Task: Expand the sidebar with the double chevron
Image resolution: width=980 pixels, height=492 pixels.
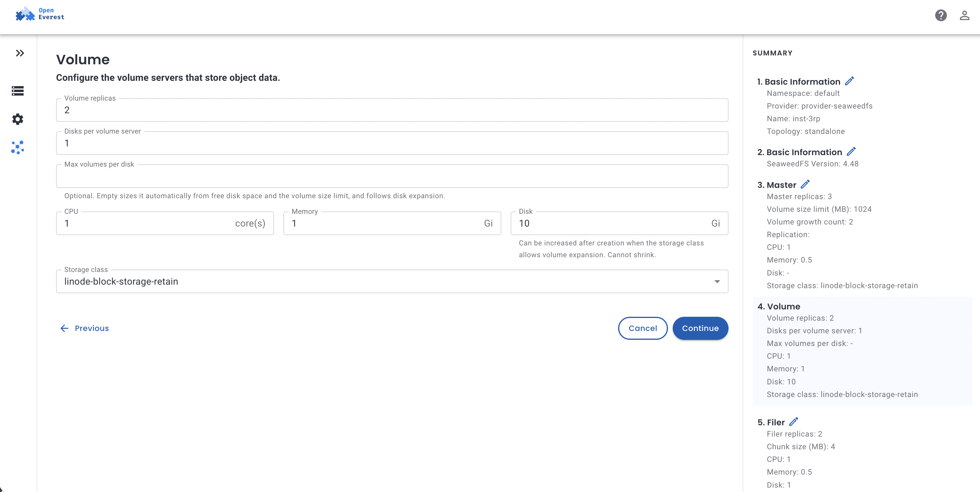Action: click(x=20, y=53)
